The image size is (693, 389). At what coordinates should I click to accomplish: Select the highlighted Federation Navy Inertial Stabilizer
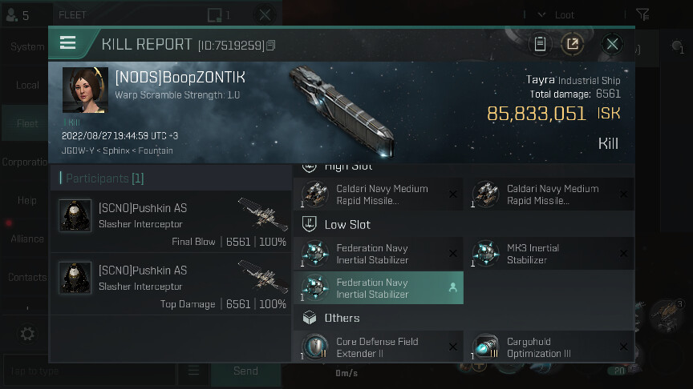click(x=379, y=288)
